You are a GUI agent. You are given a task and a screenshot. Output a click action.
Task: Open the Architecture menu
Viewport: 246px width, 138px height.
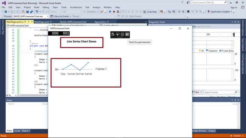click(76, 7)
